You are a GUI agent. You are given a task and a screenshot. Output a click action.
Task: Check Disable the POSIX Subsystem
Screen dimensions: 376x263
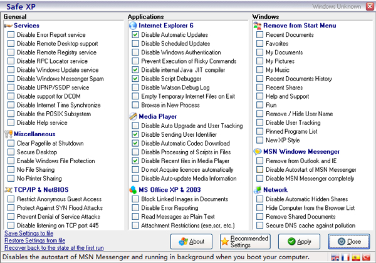(x=11, y=114)
